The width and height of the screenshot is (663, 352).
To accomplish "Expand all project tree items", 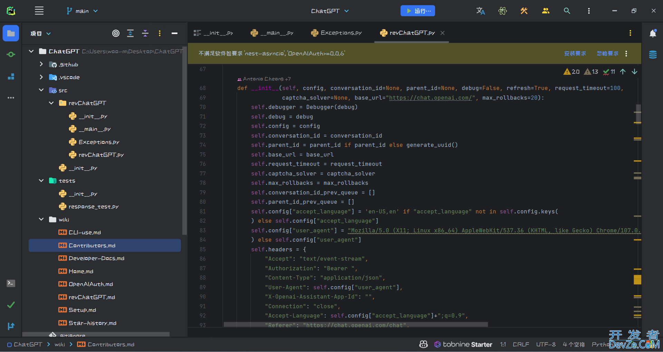I will tap(130, 33).
